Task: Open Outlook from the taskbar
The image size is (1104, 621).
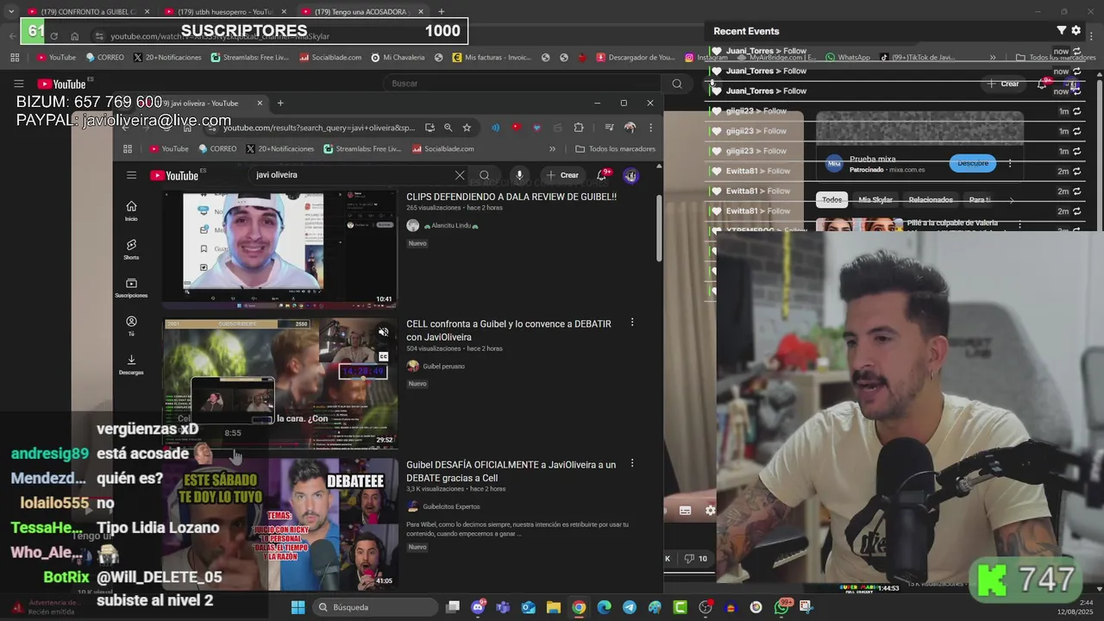Action: click(x=528, y=607)
